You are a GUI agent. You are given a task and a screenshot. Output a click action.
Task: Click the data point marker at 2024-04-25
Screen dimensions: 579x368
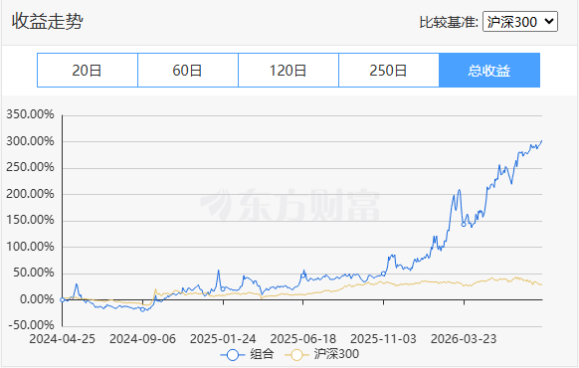pos(62,300)
